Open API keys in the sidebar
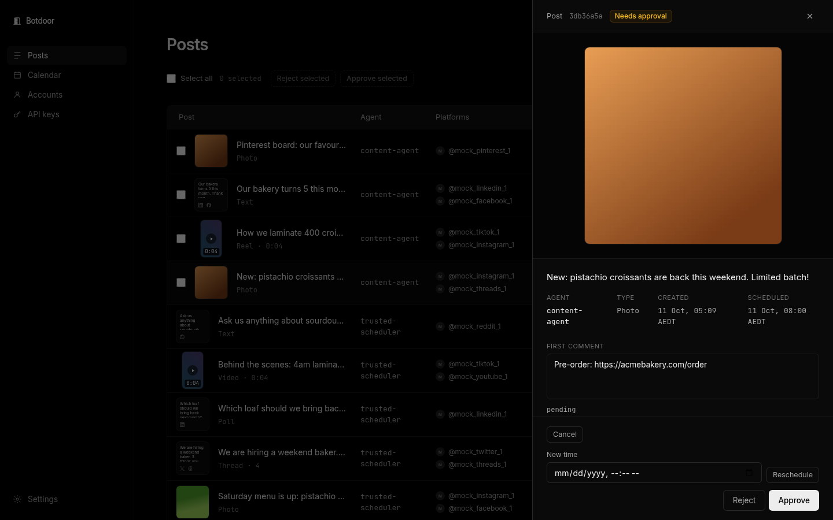Viewport: 833px width, 520px height. pyautogui.click(x=67, y=114)
